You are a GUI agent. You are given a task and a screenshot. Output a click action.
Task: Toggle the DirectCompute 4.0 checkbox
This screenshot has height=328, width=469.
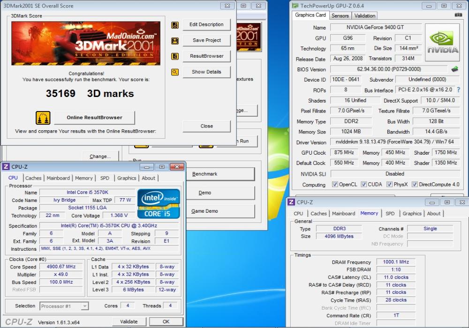point(415,184)
